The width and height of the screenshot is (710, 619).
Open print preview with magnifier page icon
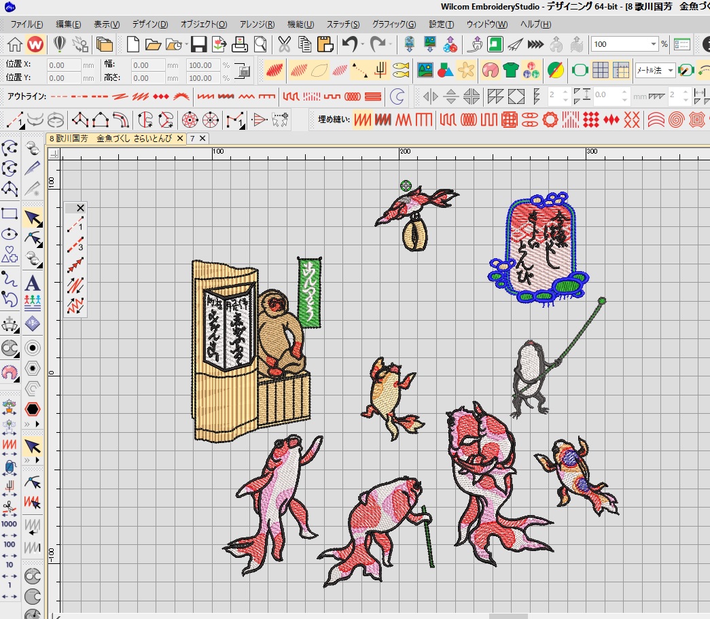tap(260, 44)
